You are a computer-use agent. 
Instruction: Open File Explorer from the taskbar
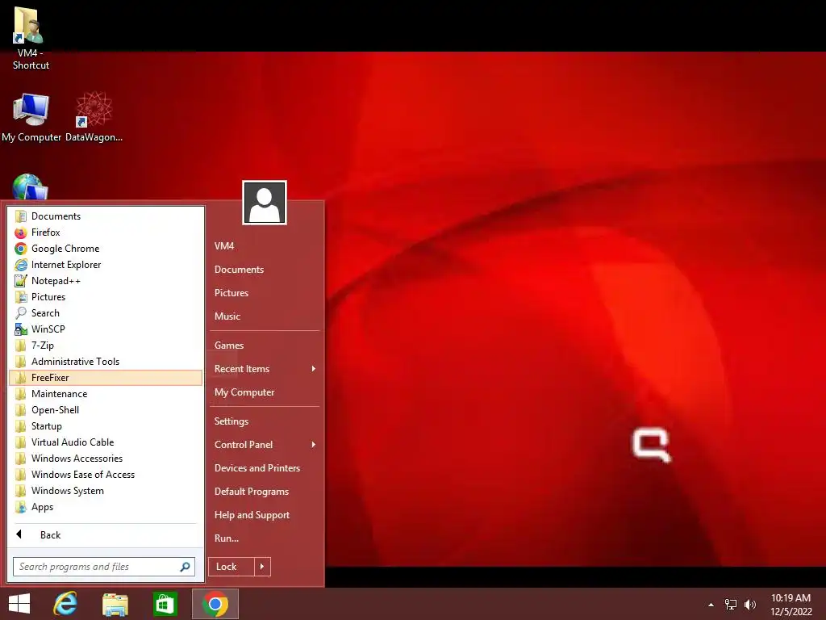click(x=115, y=604)
